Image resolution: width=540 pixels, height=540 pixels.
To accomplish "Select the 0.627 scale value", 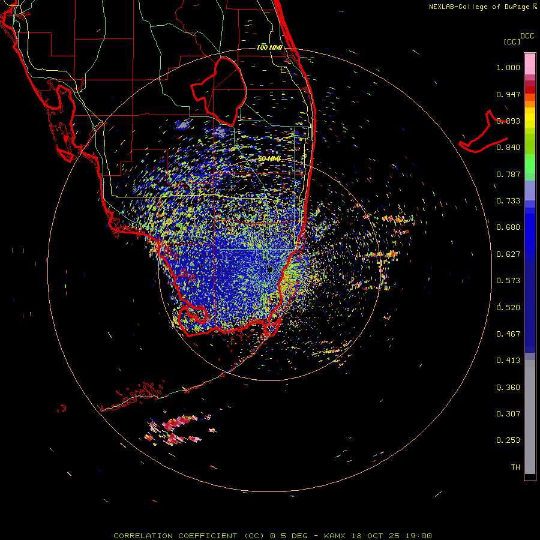I will (508, 254).
